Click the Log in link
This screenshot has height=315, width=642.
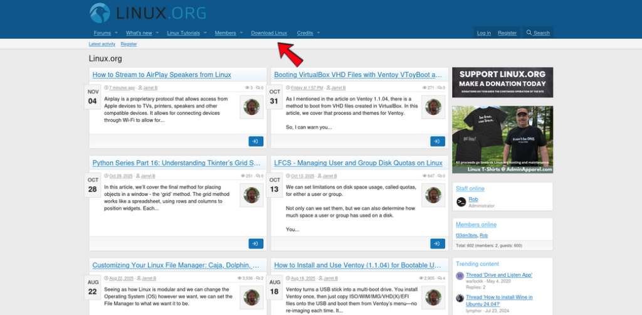484,33
